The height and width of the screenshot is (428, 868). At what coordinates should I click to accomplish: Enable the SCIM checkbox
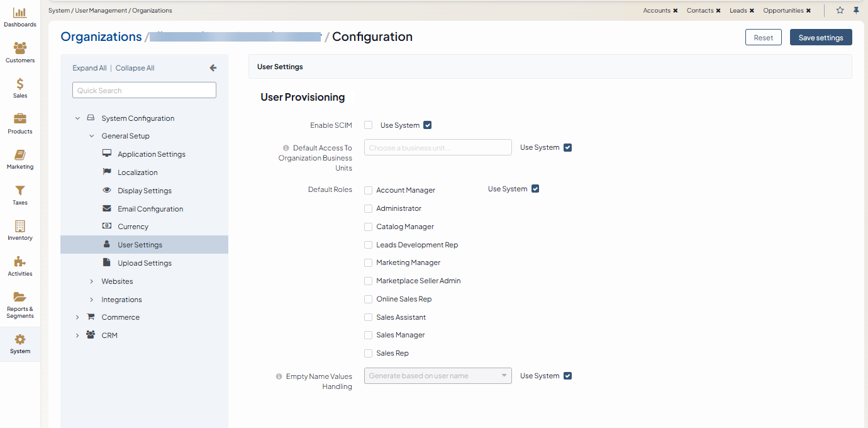(368, 125)
